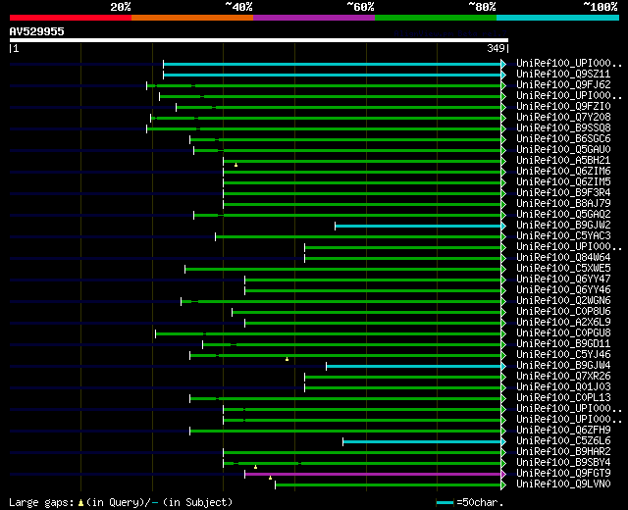
Task: Click the cyan alignment bar of UniRef100_B9GJW4
Action: click(x=414, y=366)
